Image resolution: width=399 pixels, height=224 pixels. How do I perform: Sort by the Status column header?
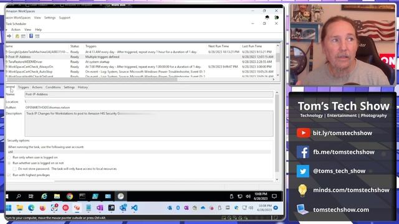coord(75,46)
